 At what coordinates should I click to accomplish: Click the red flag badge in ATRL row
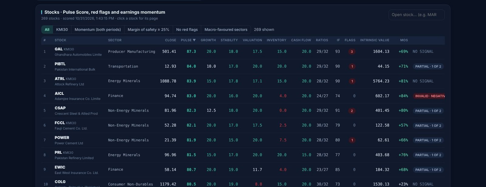[352, 81]
